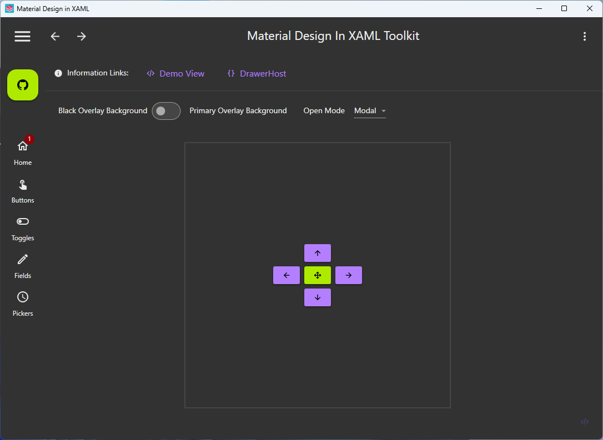Viewport: 603px width, 440px height.
Task: Open the bottom drawer with the down arrow
Action: [x=317, y=297]
